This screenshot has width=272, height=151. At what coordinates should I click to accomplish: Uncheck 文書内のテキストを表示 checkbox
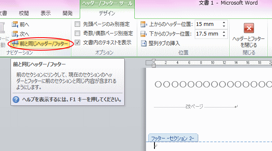(x=77, y=42)
